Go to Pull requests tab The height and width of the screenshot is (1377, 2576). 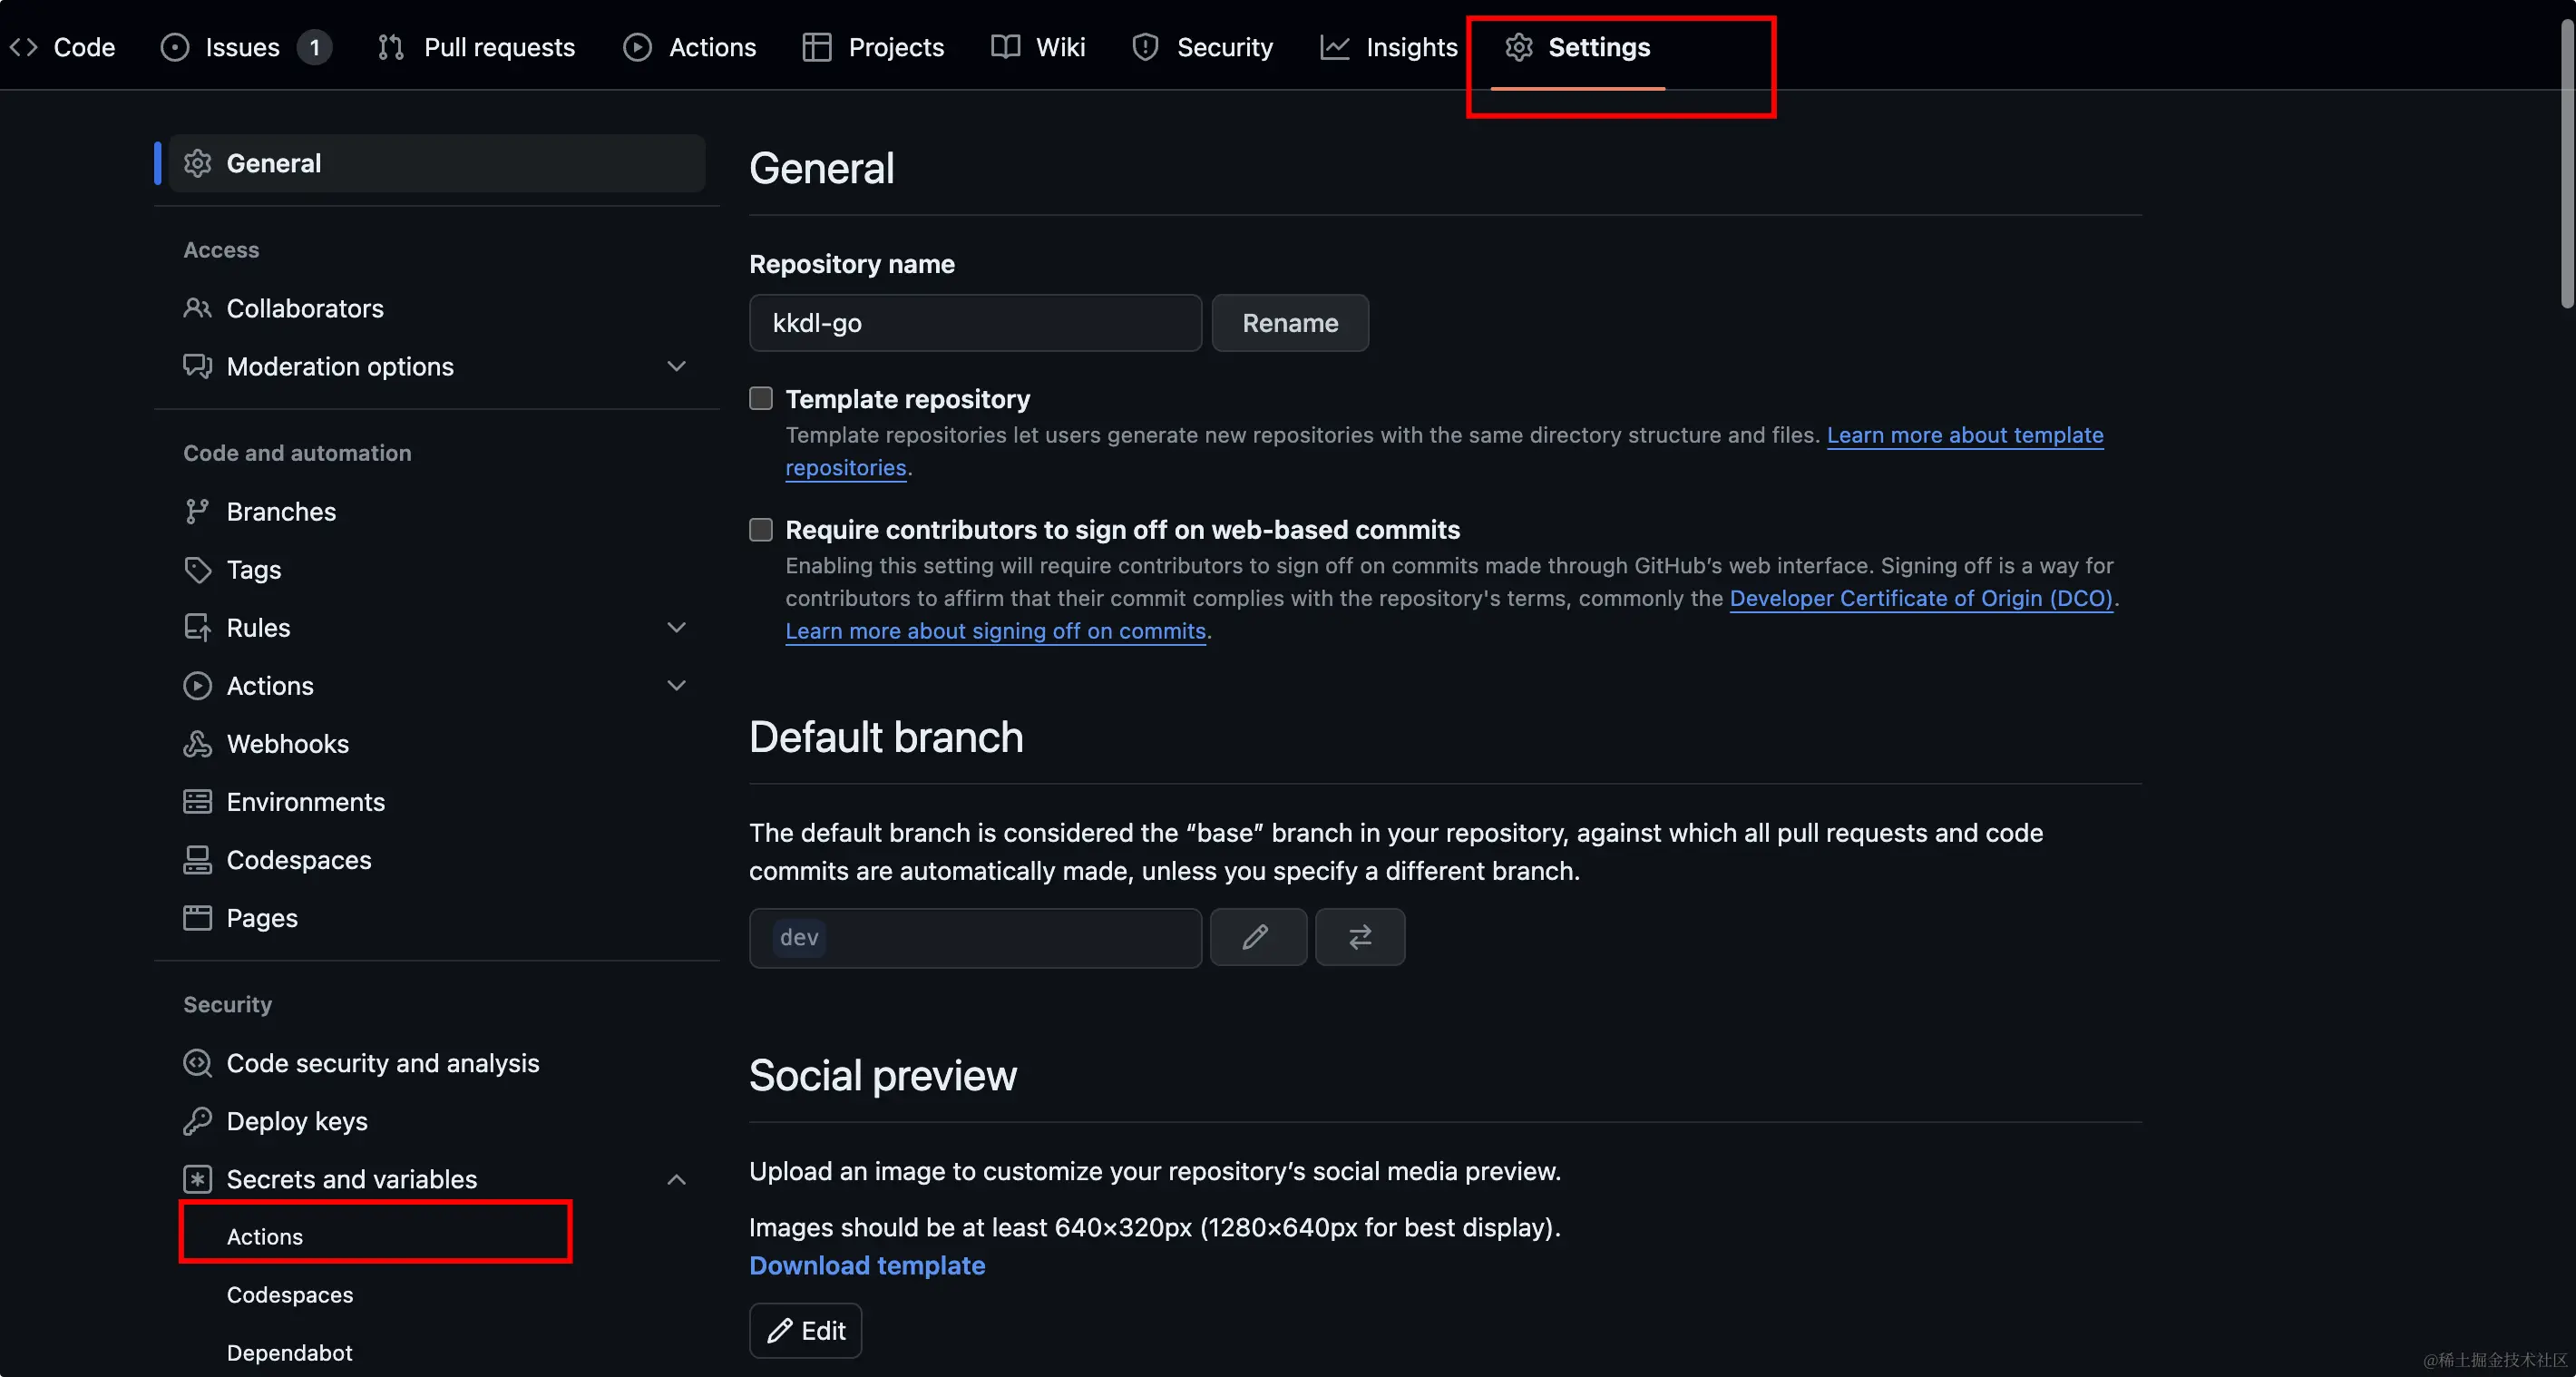(x=476, y=47)
